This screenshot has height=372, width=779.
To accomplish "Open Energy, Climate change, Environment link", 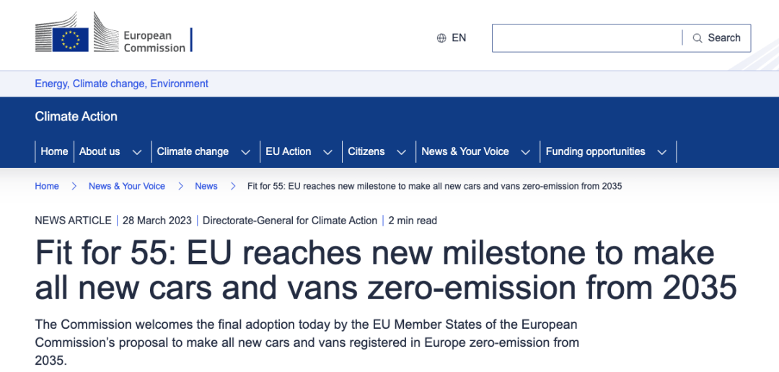I will [x=122, y=84].
